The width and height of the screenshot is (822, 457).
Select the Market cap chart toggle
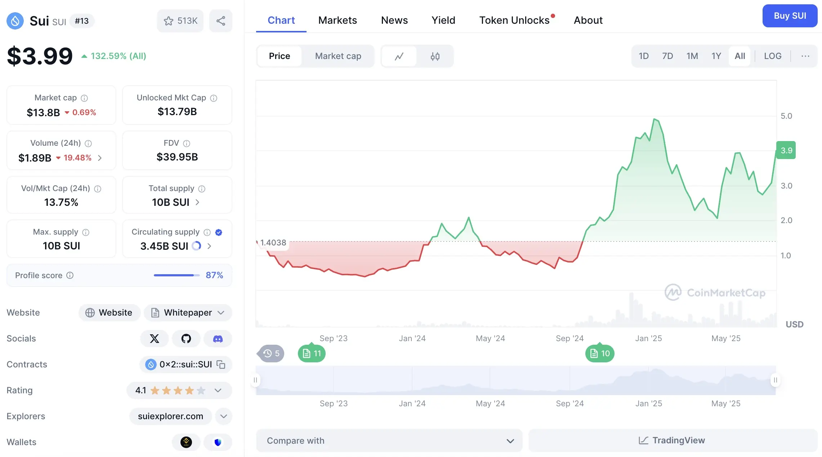[x=338, y=56]
